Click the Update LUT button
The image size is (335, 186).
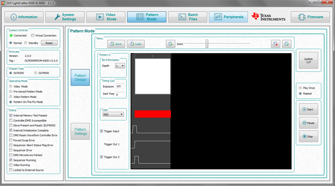[x=309, y=60]
